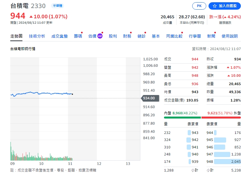Image resolution: width=246 pixels, height=176 pixels.
Task: Open the 籌碼 tab
Action: (78, 36)
